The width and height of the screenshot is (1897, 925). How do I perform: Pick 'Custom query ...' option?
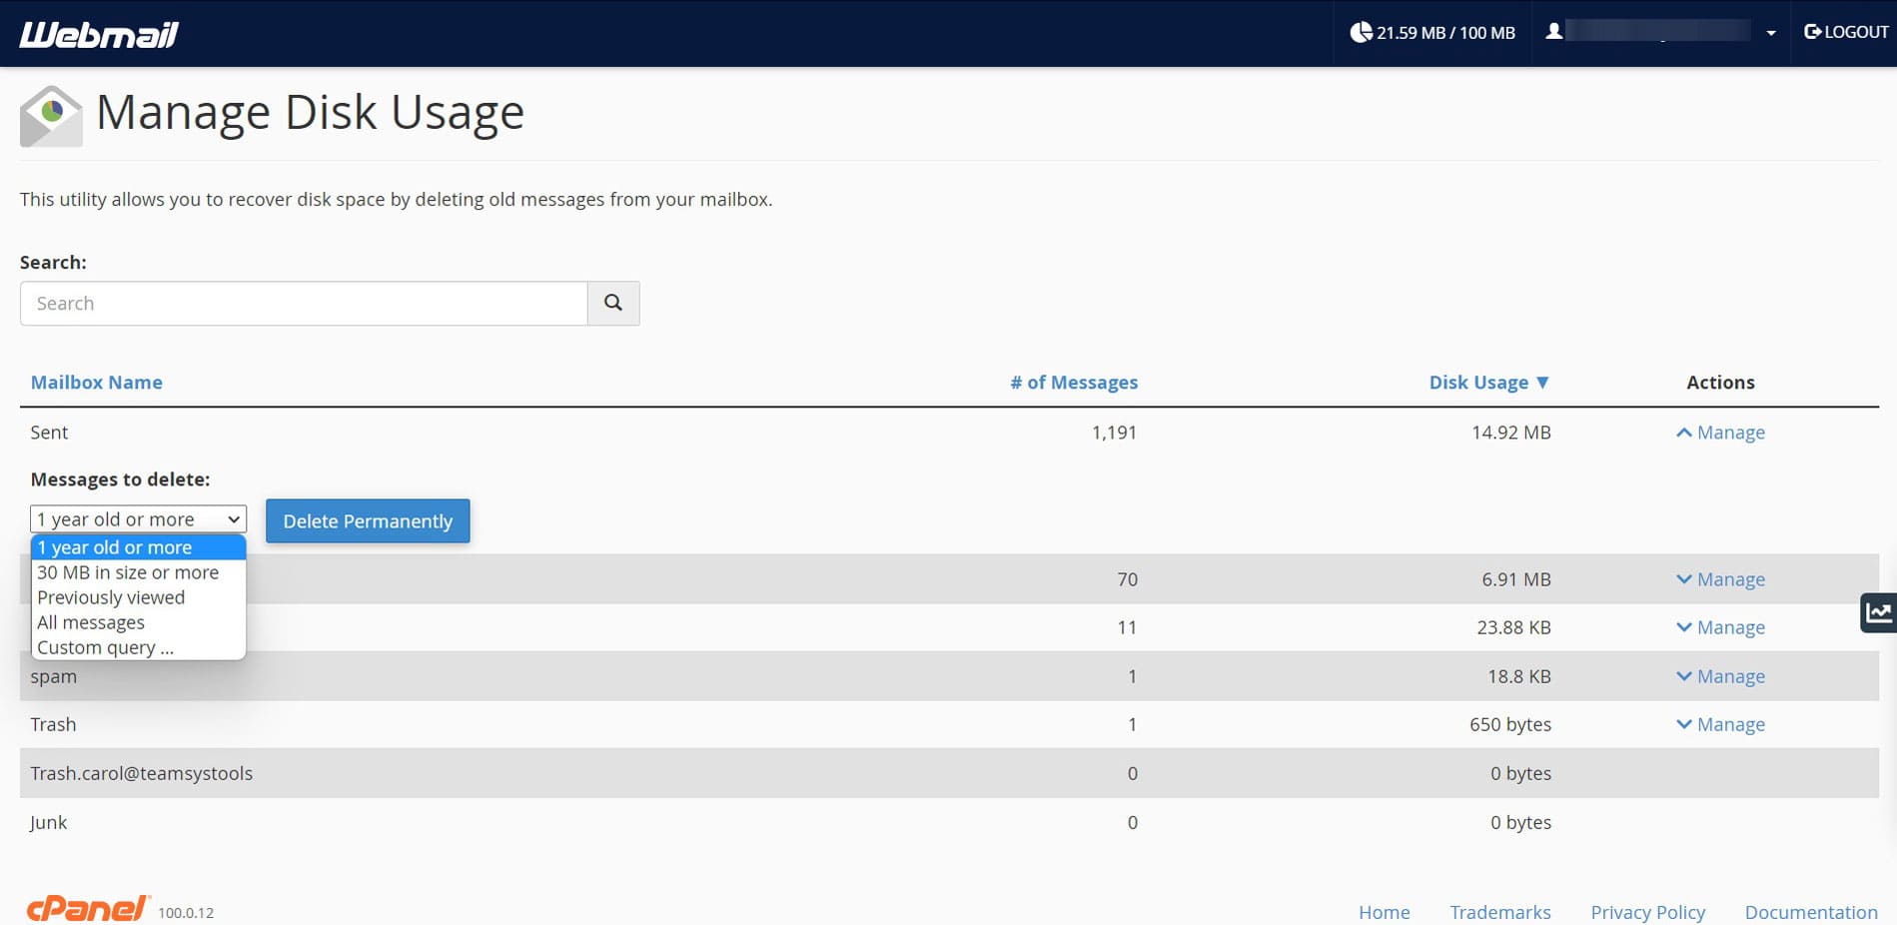coord(105,647)
